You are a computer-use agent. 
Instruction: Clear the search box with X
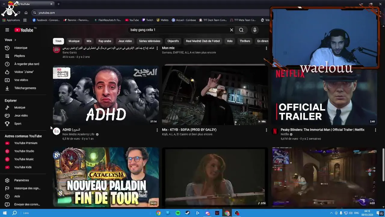click(232, 30)
